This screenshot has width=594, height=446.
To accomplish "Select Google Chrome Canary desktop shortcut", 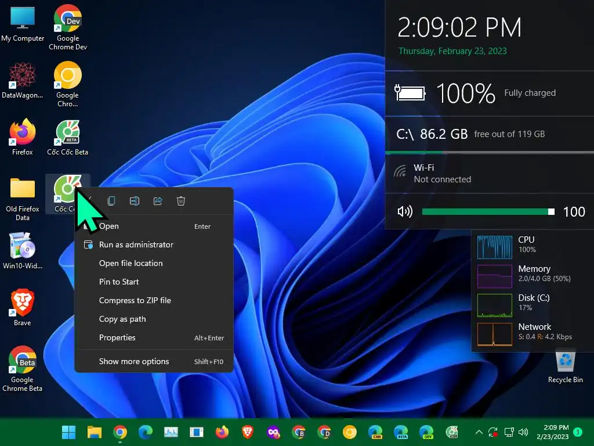I will [68, 84].
